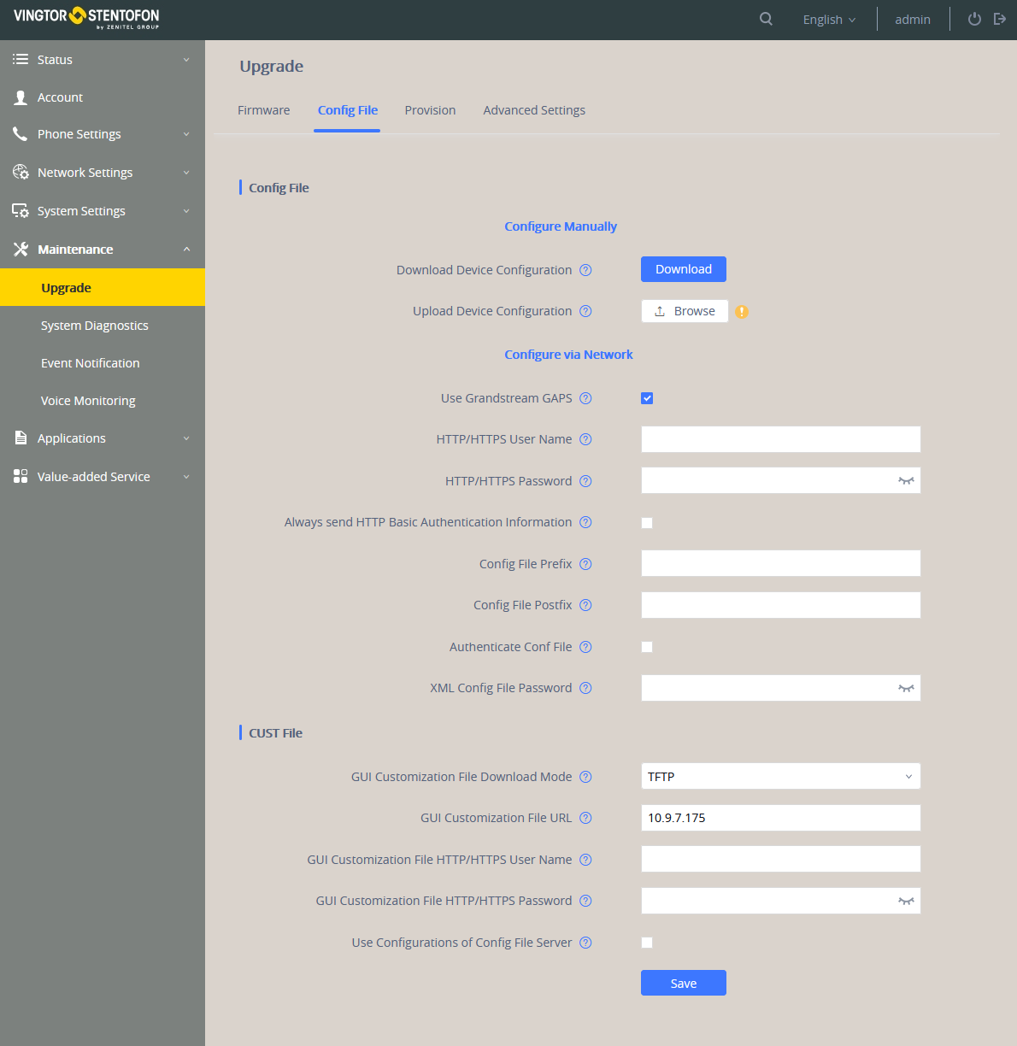Expand the Value-added Service chevron

186,477
